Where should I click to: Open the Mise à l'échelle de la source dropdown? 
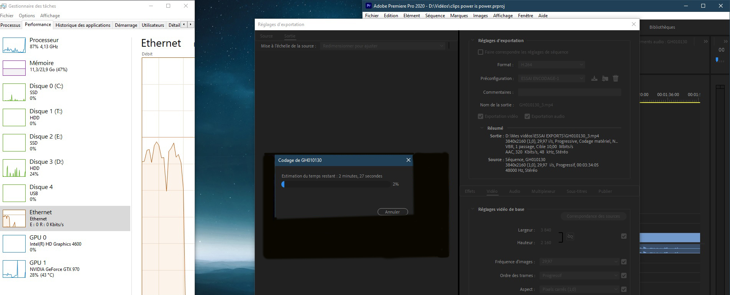tap(383, 46)
